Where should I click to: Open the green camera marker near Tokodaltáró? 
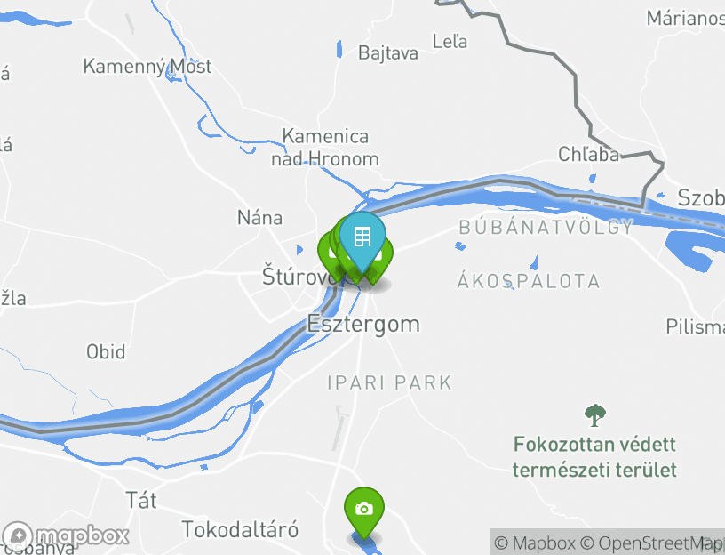(364, 509)
